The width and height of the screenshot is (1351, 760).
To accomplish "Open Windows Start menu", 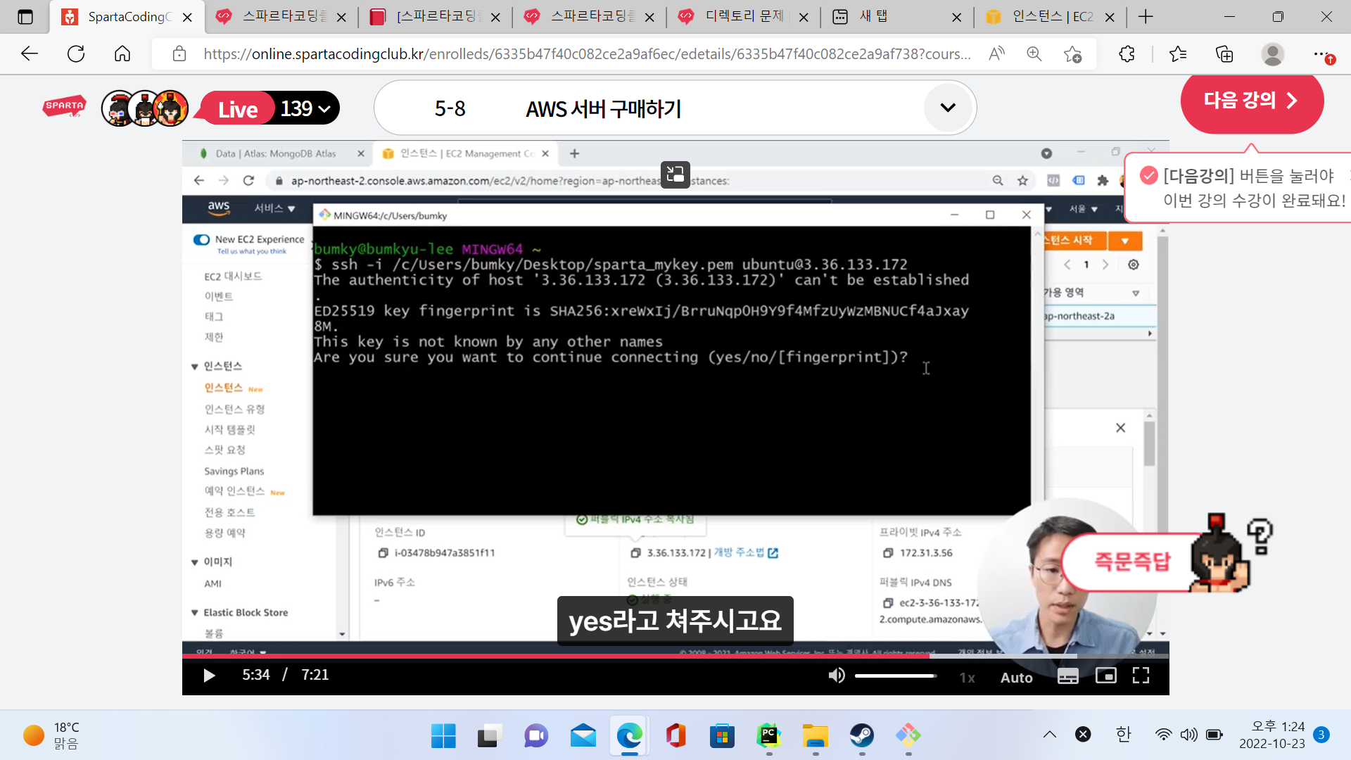I will 443,736.
